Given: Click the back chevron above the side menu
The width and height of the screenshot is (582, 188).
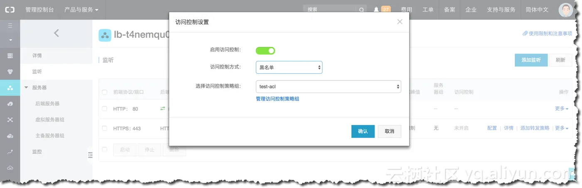Looking at the screenshot, I should click(57, 33).
